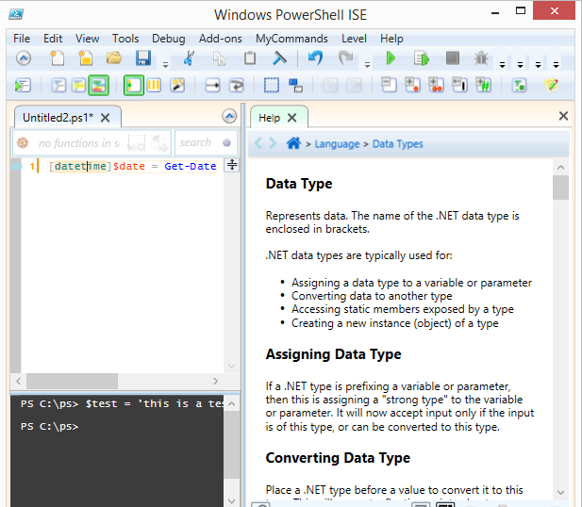Click the curved wrap-arrow icon
Viewport: 582px width, 507px height.
pos(237,86)
